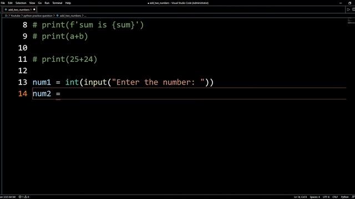Click the Python file icon in breadcrumb
Image resolution: width=355 pixels, height=199 pixels.
[58, 16]
